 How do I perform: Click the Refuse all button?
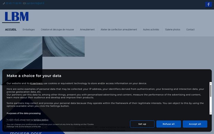169,124
